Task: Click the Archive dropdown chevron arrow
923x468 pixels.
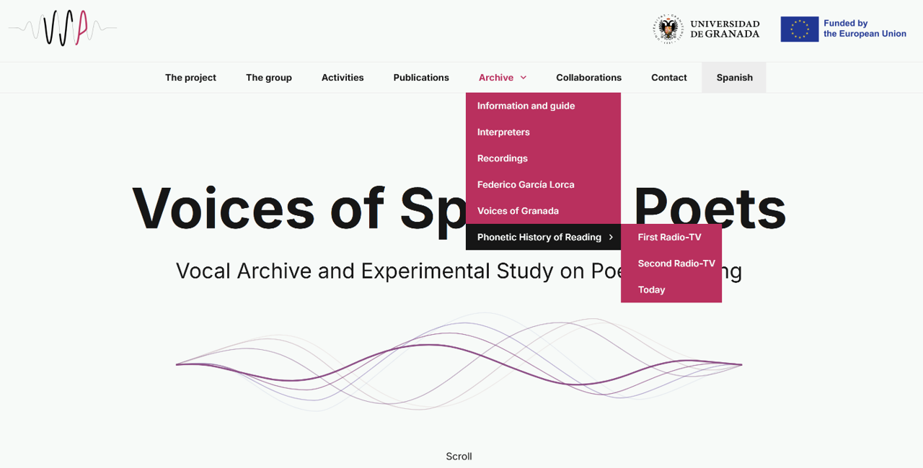Action: click(x=524, y=78)
